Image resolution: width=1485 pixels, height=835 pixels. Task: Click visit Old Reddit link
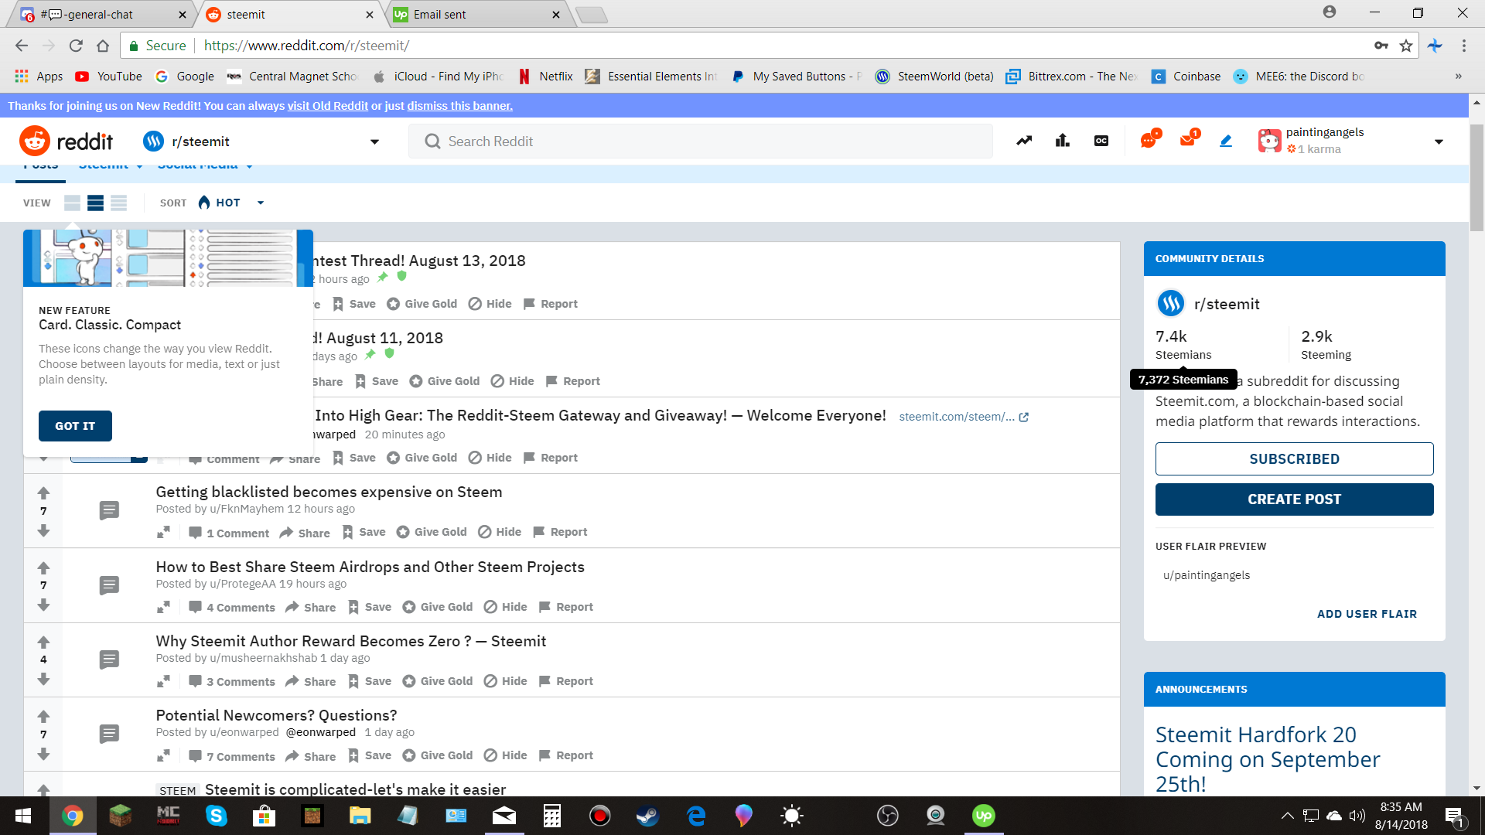click(328, 106)
